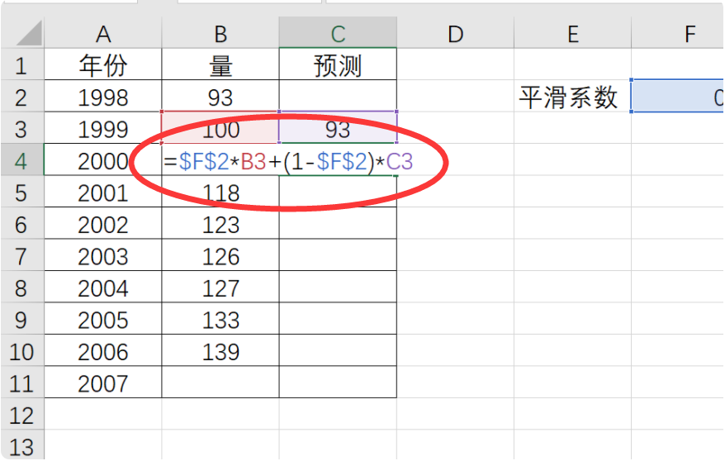Select row 8 header
The width and height of the screenshot is (725, 461).
(x=22, y=287)
